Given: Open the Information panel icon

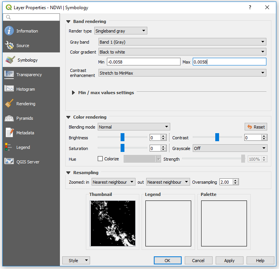Looking at the screenshot, I should coord(9,31).
